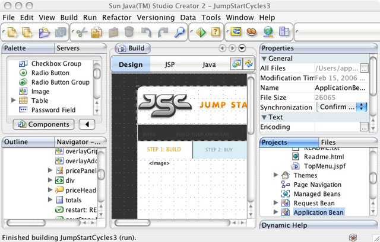Viewport: 380px width, 242px height.
Task: Switch to the Files tab
Action: pos(348,142)
